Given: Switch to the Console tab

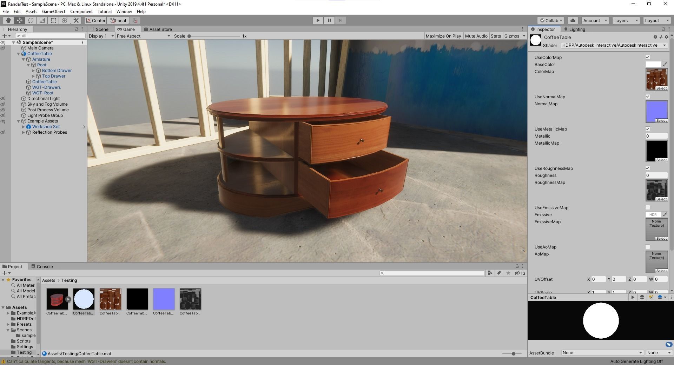Looking at the screenshot, I should [42, 266].
